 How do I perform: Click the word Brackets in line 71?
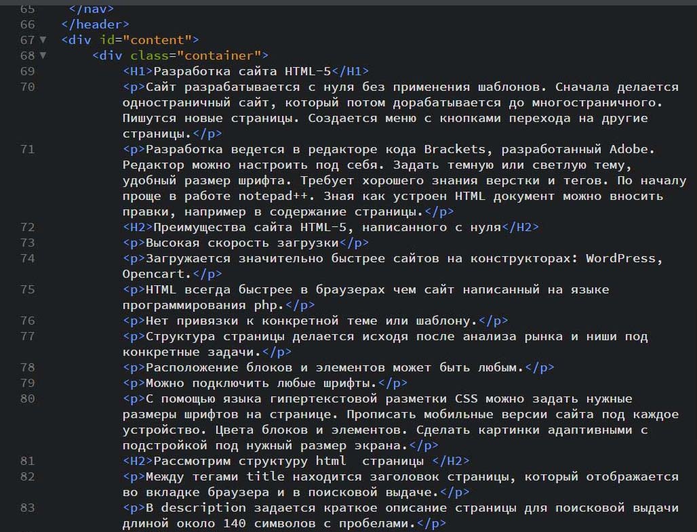455,149
